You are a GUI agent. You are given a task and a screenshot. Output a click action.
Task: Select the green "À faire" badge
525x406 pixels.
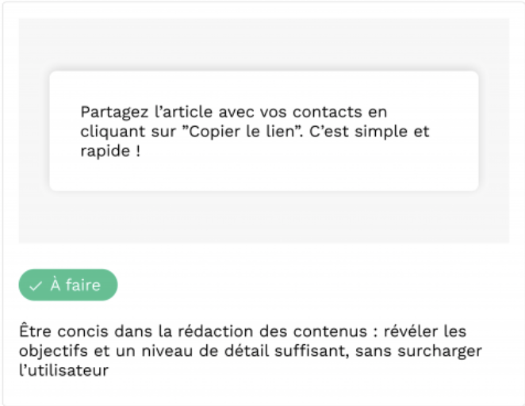click(68, 285)
